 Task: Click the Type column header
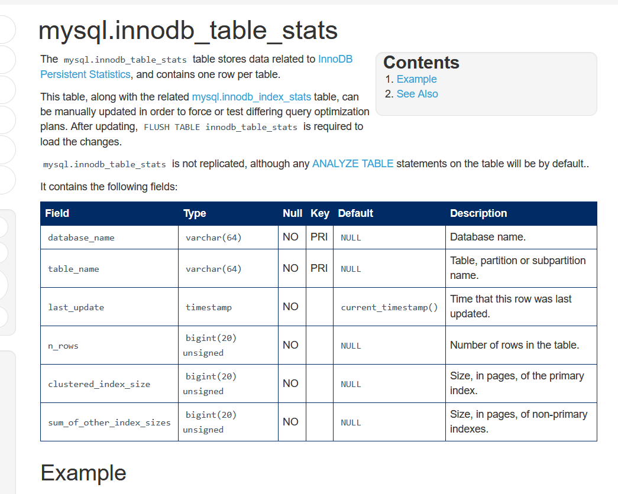pos(195,213)
